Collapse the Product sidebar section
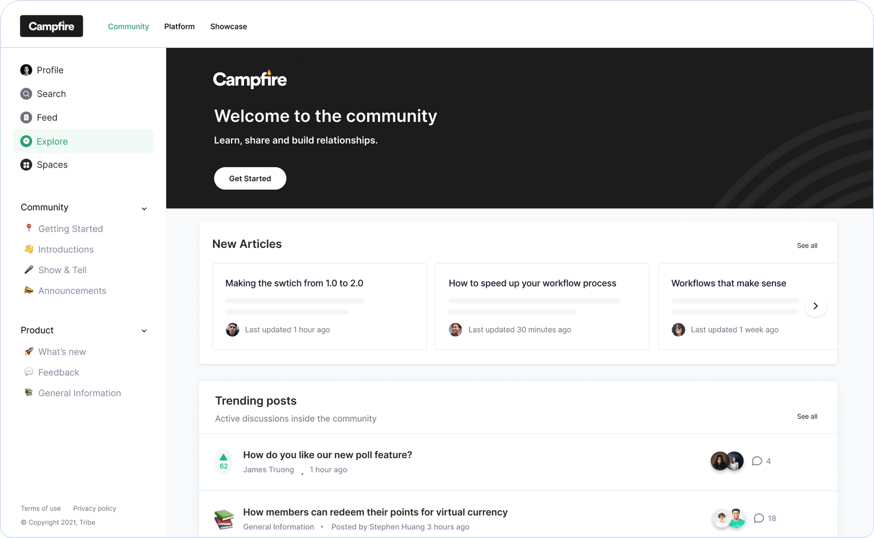 click(144, 330)
